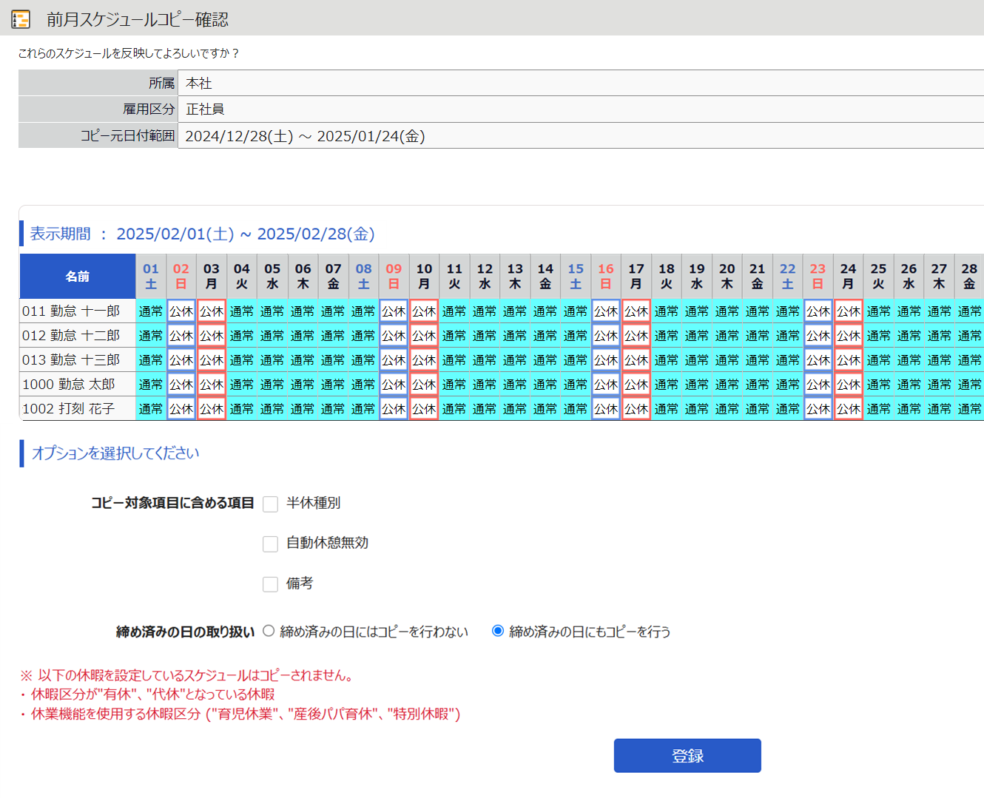
Task: Click the 所属 value 本社
Action: tap(199, 84)
